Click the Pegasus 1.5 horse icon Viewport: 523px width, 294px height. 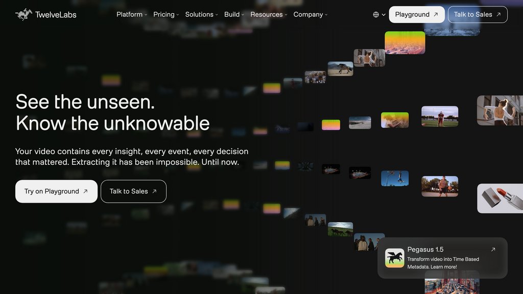pyautogui.click(x=394, y=258)
